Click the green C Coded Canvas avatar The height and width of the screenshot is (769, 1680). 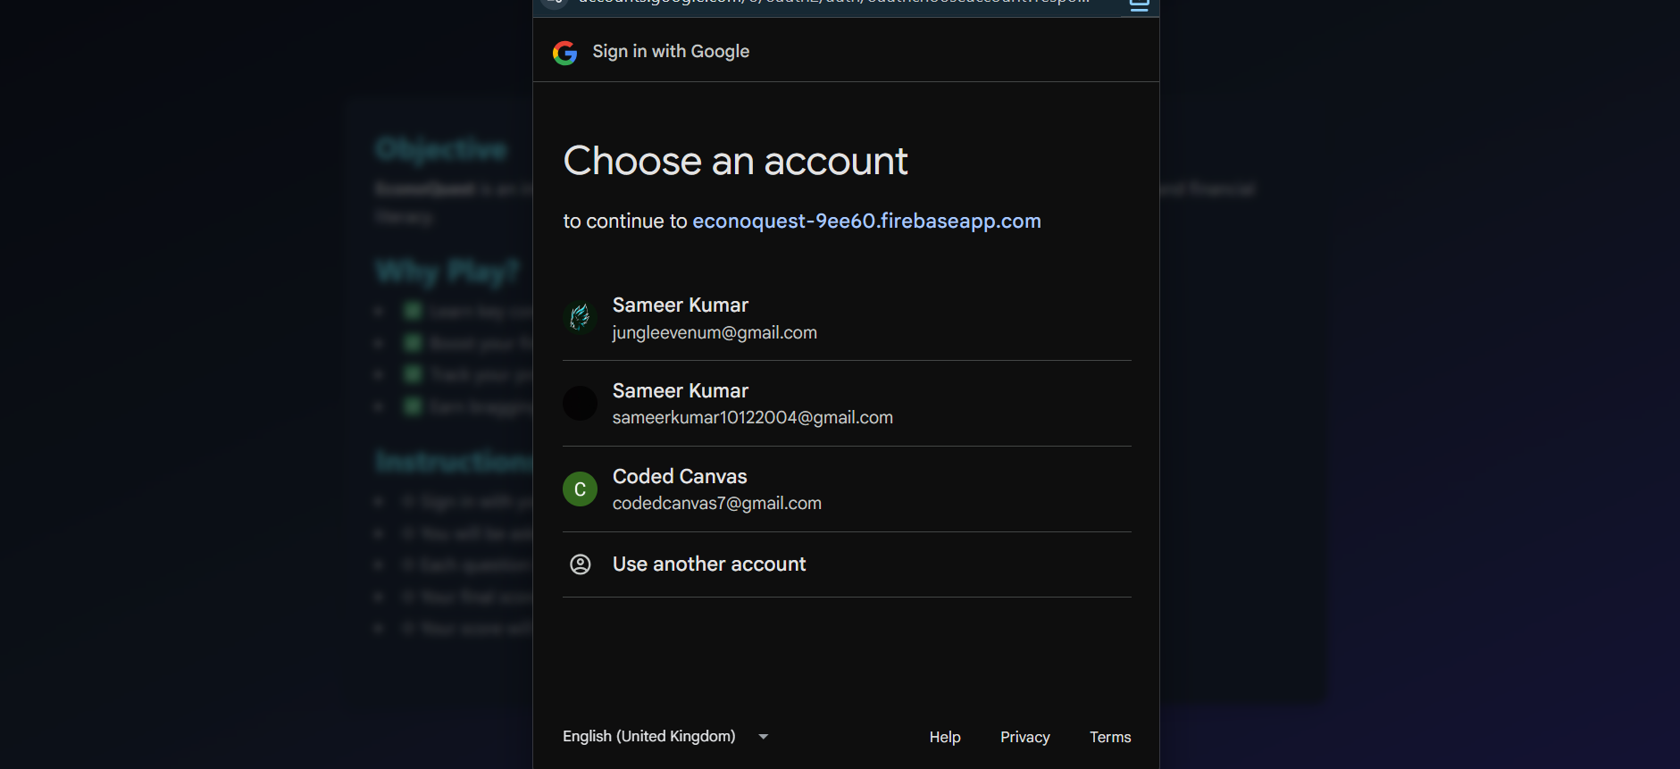(580, 489)
